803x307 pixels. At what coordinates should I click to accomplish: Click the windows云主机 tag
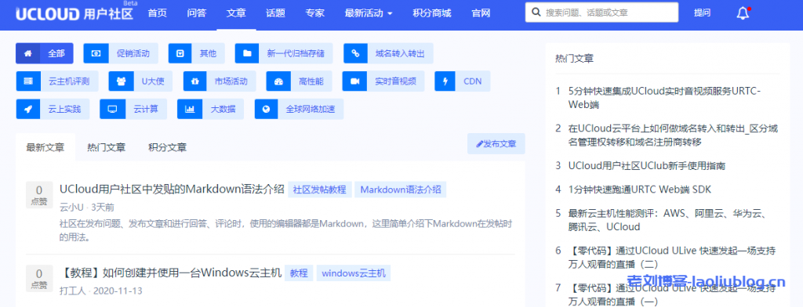pyautogui.click(x=354, y=273)
